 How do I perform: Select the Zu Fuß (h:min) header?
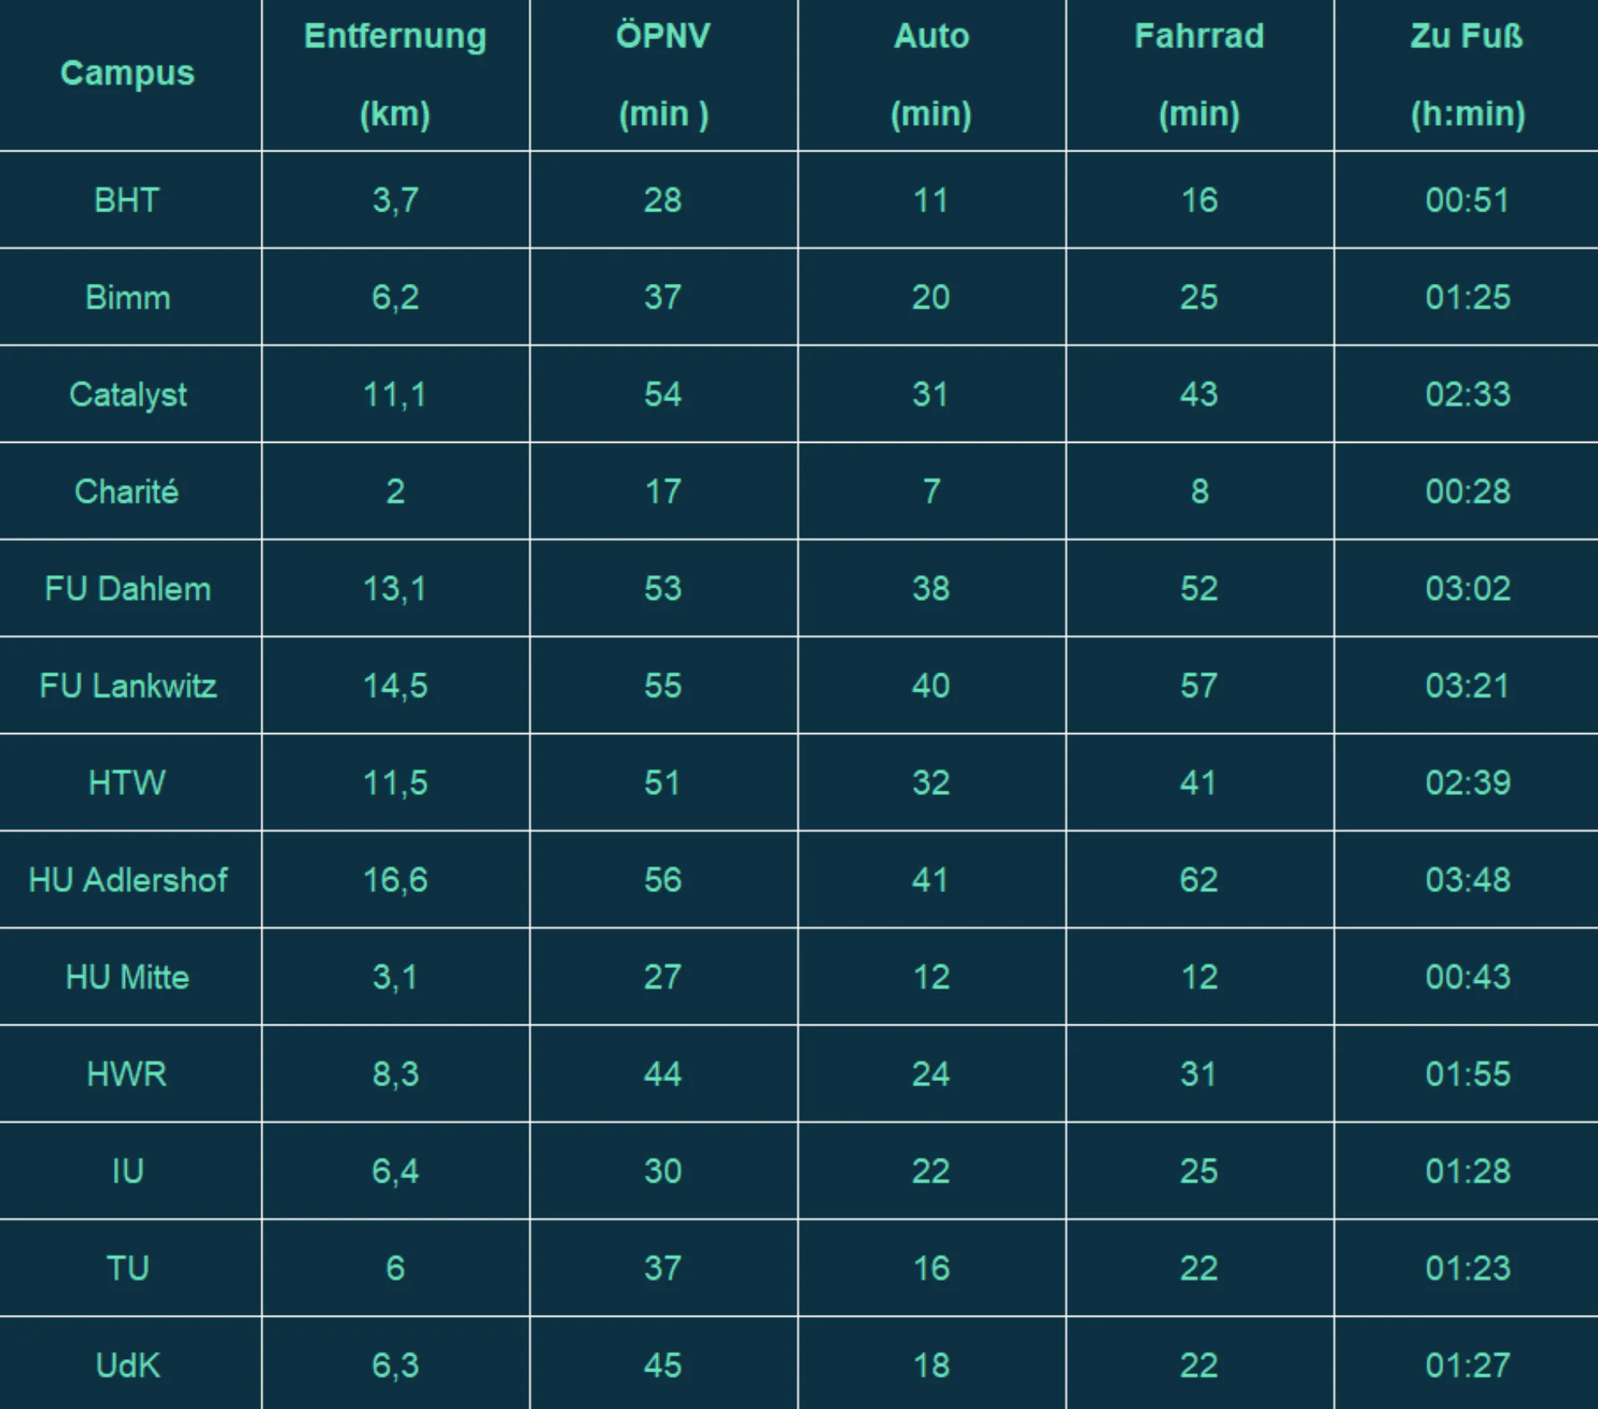(1467, 74)
